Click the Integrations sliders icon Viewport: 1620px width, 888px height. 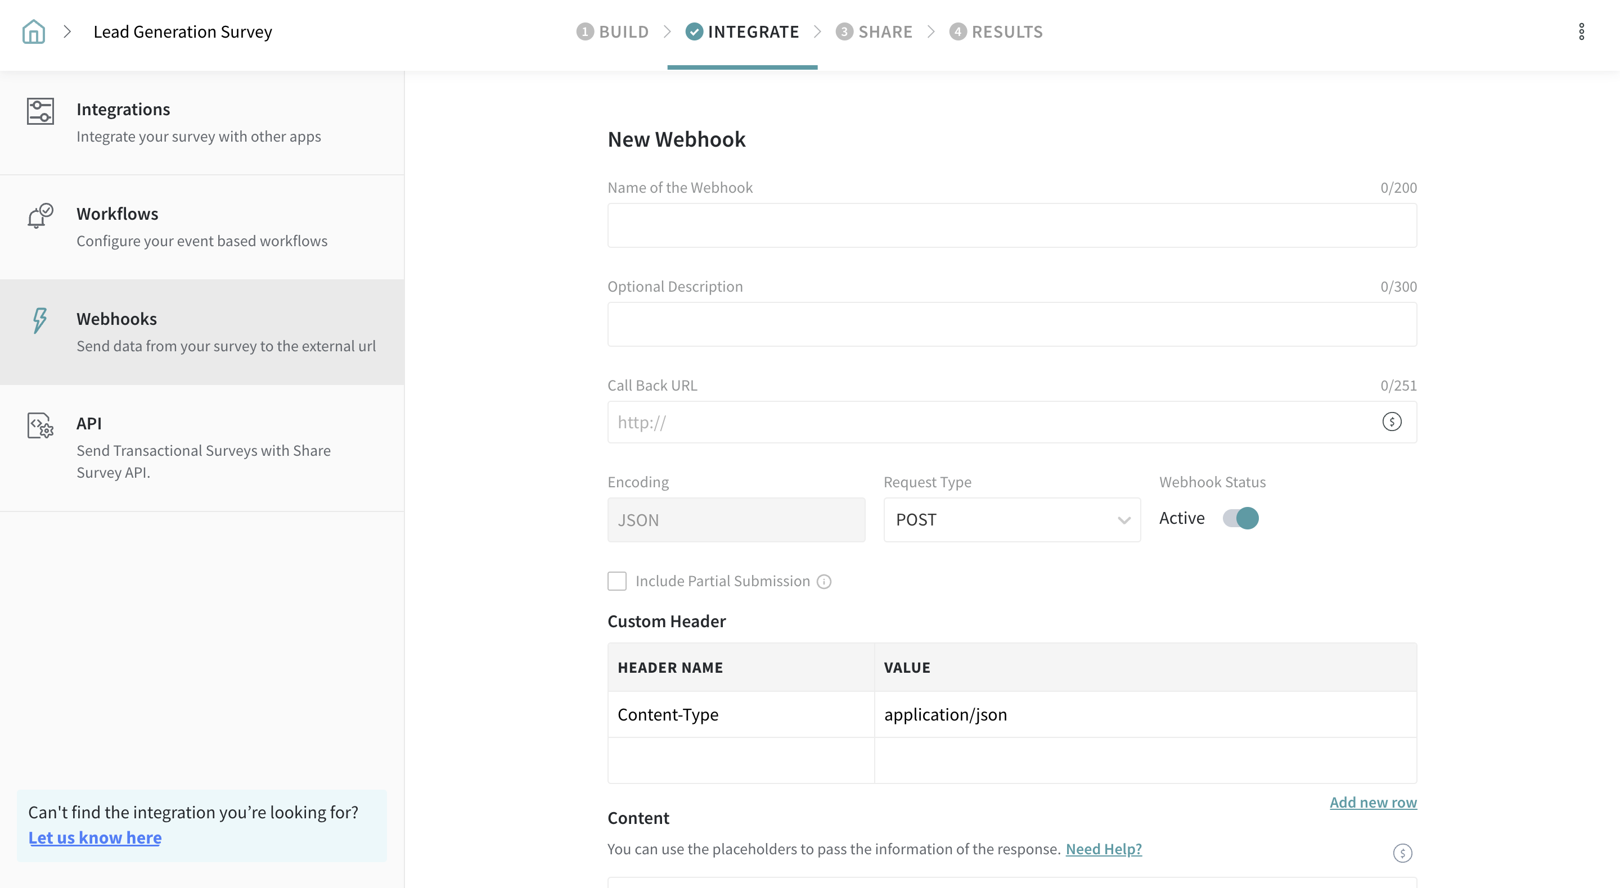click(40, 111)
